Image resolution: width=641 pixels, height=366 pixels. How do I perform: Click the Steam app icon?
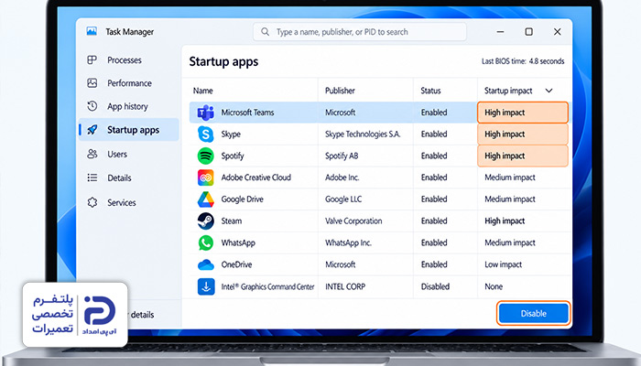pyautogui.click(x=206, y=221)
